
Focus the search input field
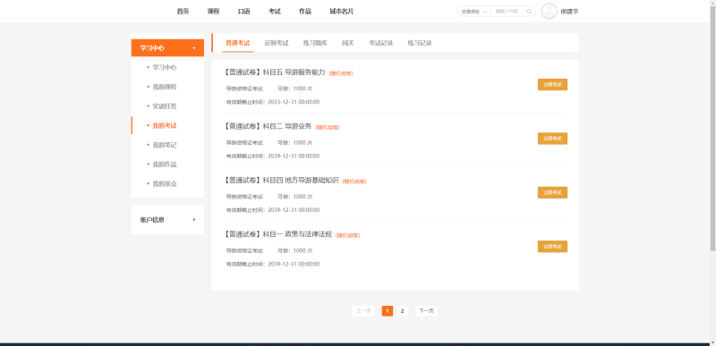click(507, 12)
